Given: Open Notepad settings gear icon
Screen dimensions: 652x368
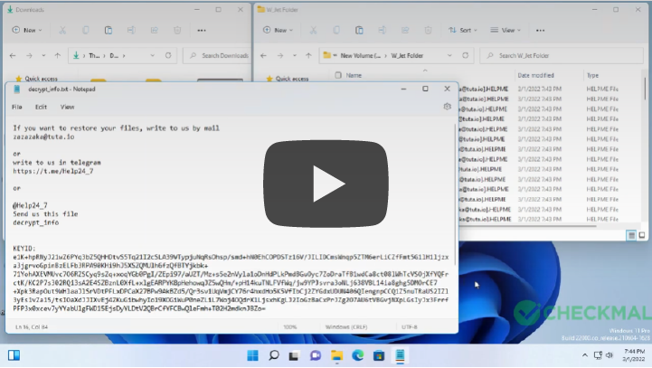Looking at the screenshot, I should pos(447,107).
